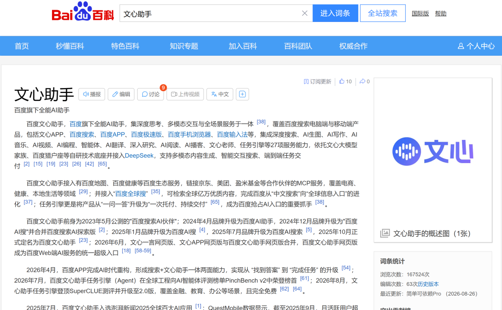
Task: Click citation reference [19]
Action: tap(51, 164)
